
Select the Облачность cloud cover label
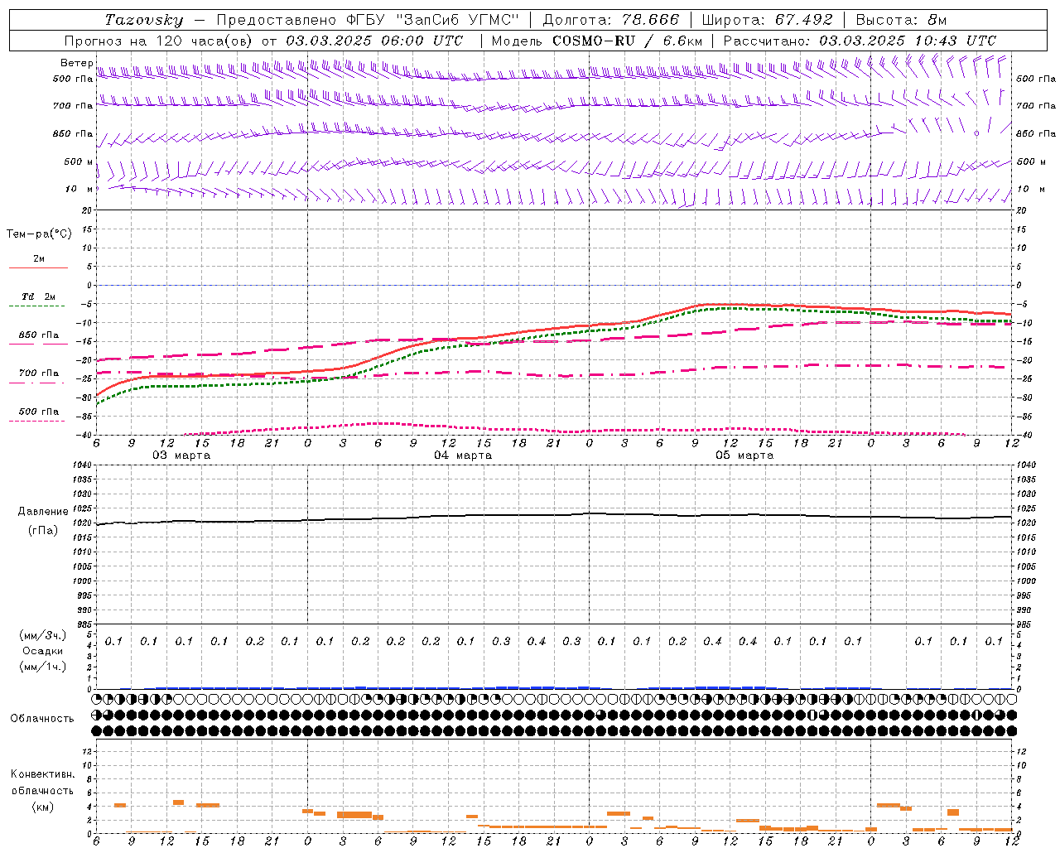coord(42,719)
